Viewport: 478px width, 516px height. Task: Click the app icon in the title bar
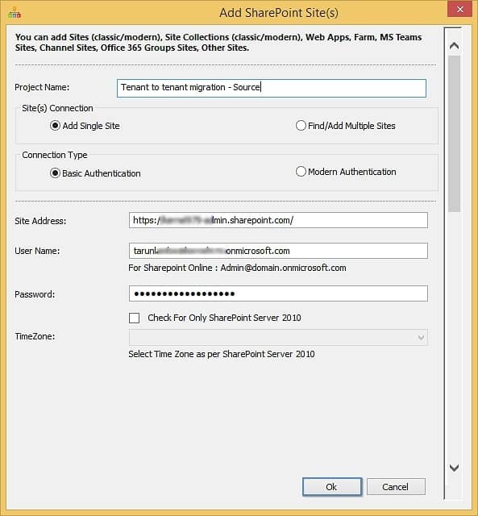tap(15, 13)
